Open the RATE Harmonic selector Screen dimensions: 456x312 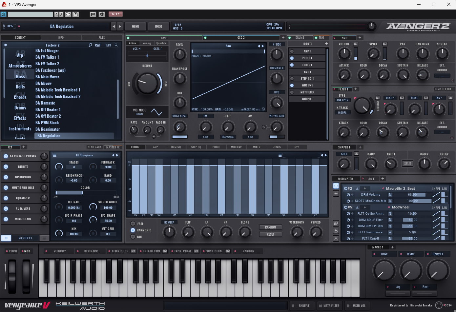coord(228,137)
